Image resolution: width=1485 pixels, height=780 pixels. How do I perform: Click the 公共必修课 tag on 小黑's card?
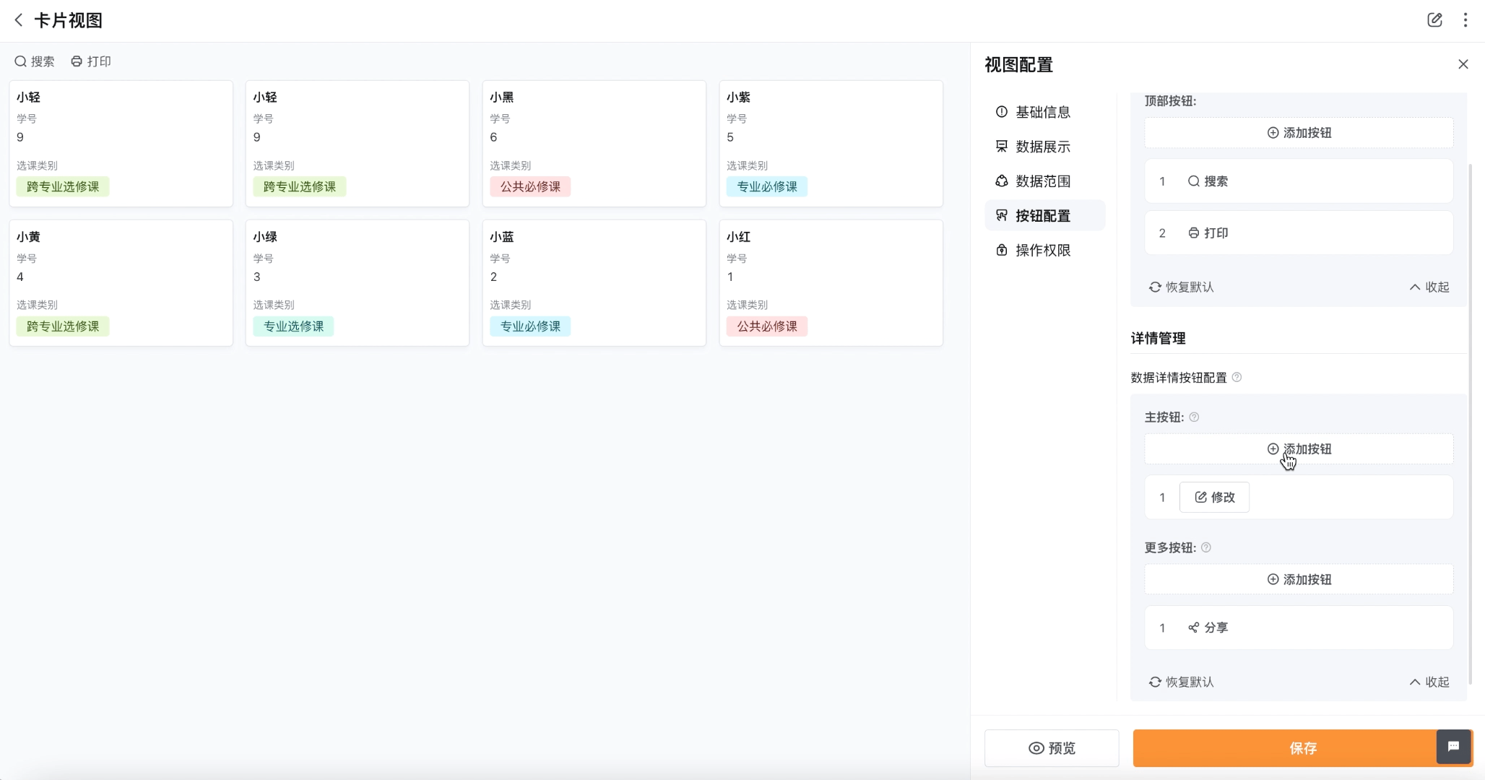[530, 186]
